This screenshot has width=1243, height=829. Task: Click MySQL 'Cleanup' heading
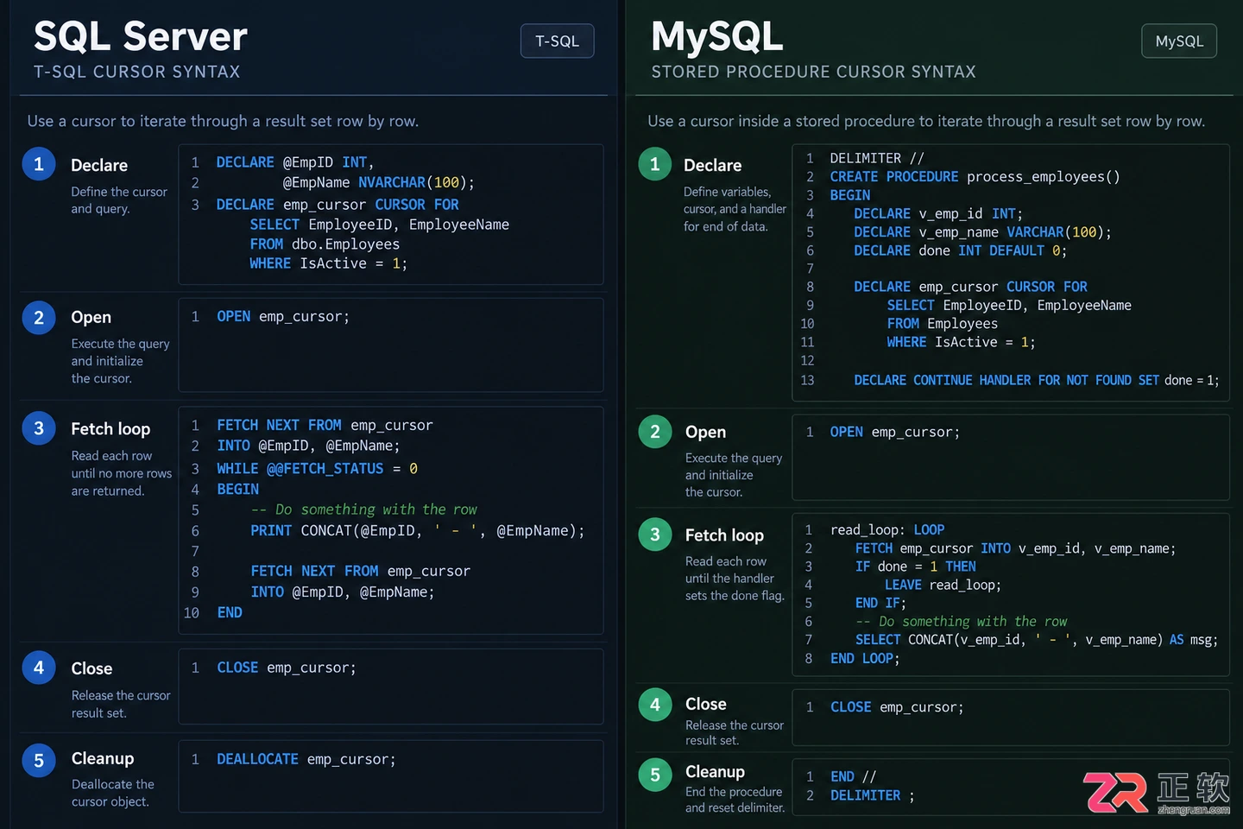click(715, 771)
